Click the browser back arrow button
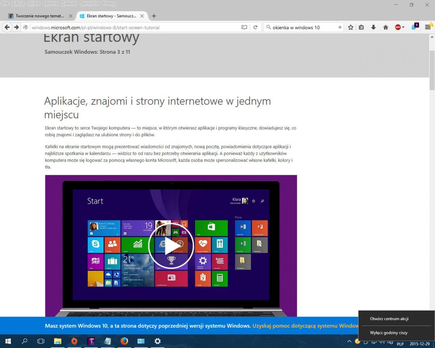The image size is (435, 348). (x=7, y=27)
